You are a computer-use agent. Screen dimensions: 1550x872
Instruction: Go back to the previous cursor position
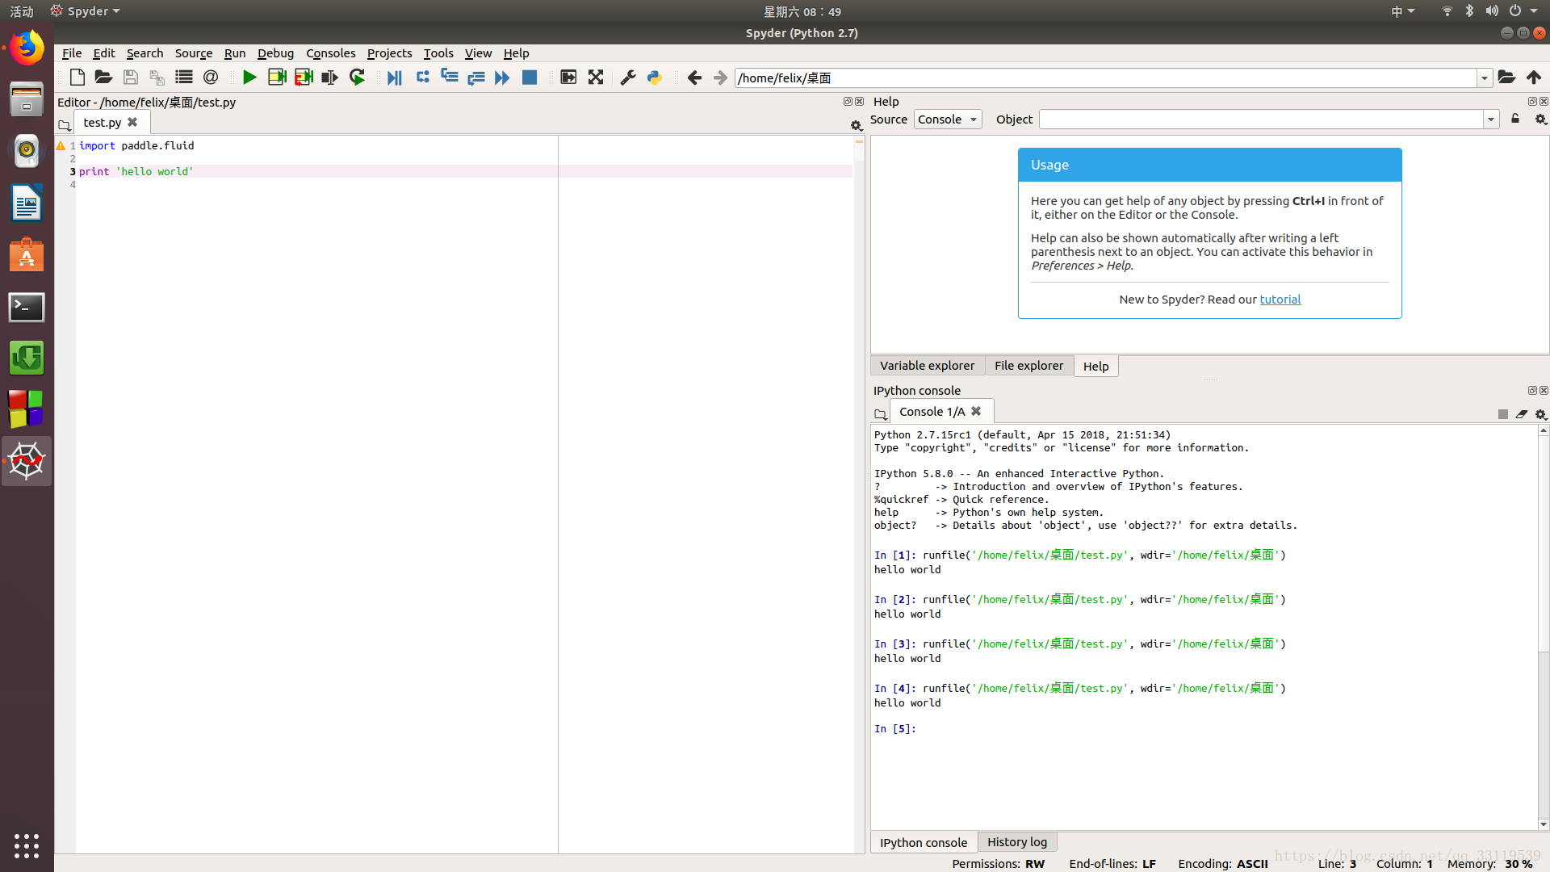click(694, 78)
